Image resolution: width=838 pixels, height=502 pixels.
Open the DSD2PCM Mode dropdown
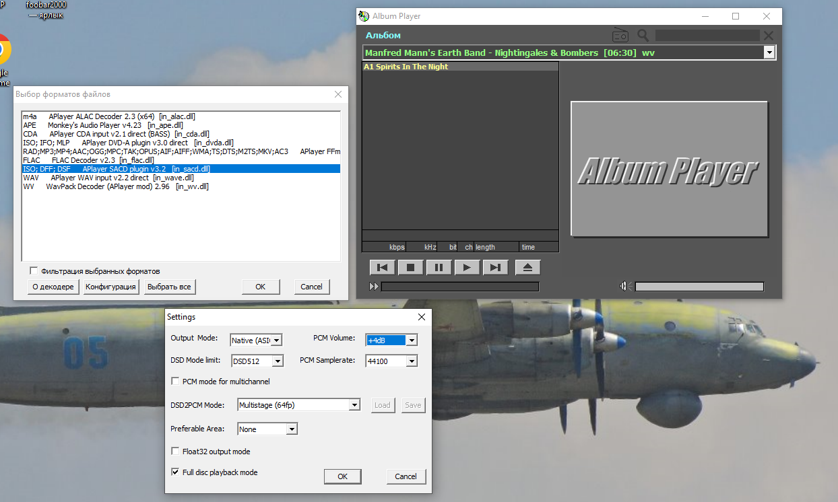(x=354, y=405)
